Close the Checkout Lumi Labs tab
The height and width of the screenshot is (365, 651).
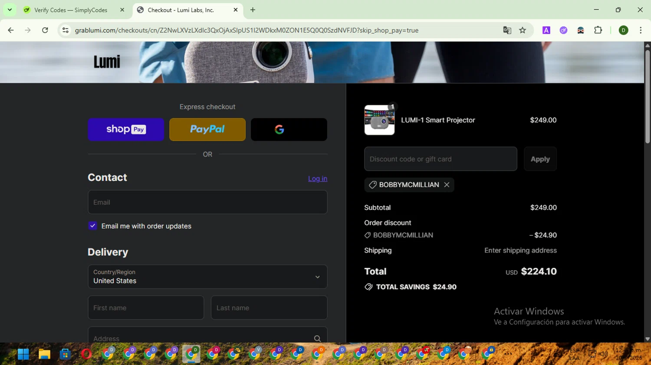(236, 10)
